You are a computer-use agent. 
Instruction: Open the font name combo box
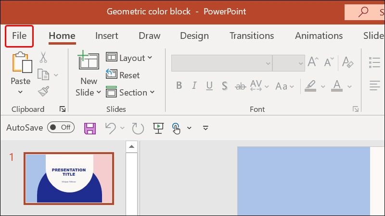tap(222, 63)
